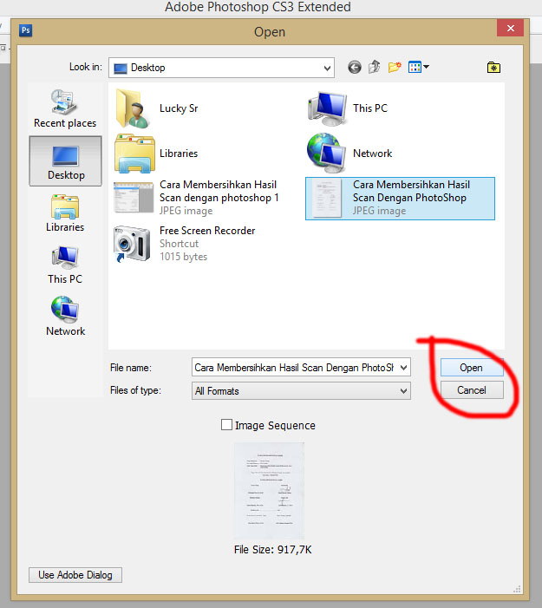Click Use Adobe Dialog button
The width and height of the screenshot is (542, 608).
[x=75, y=575]
